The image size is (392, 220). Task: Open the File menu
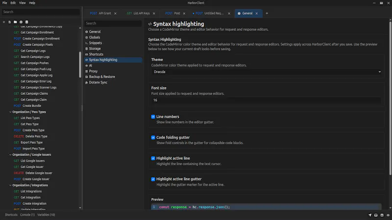[5, 3]
